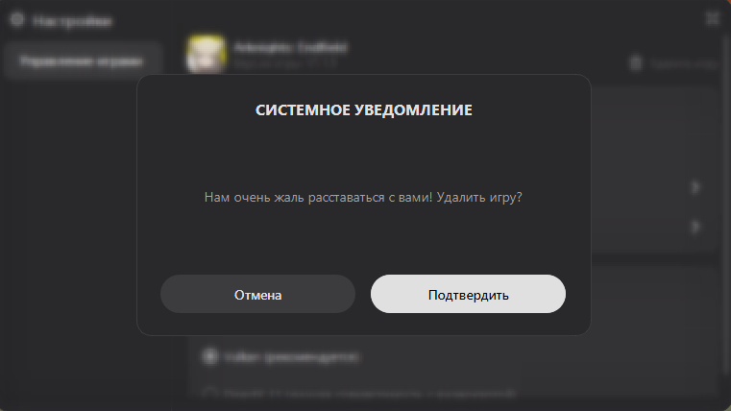Cancel deletion via Отмена button
Image resolution: width=731 pixels, height=411 pixels.
point(257,294)
